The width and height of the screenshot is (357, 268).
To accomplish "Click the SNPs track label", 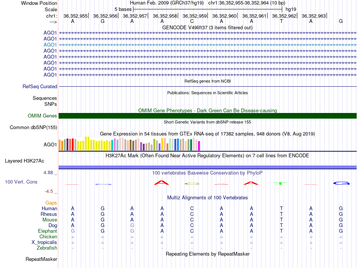I will (x=51, y=104).
